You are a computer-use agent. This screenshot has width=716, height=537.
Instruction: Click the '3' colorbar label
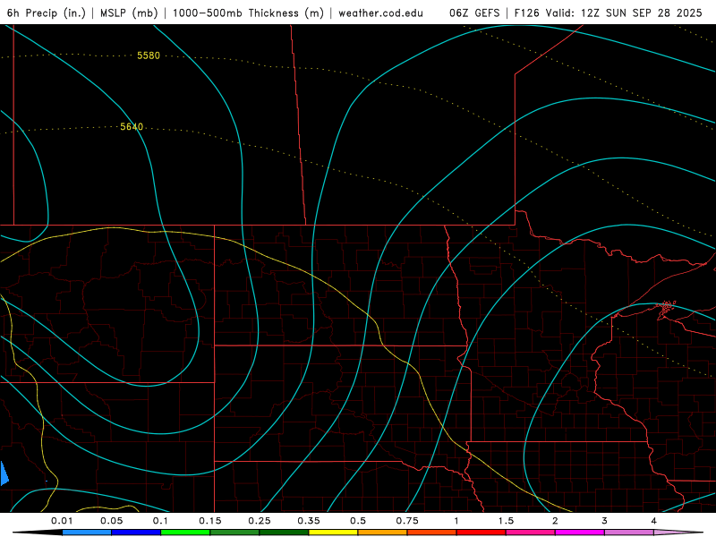click(605, 521)
